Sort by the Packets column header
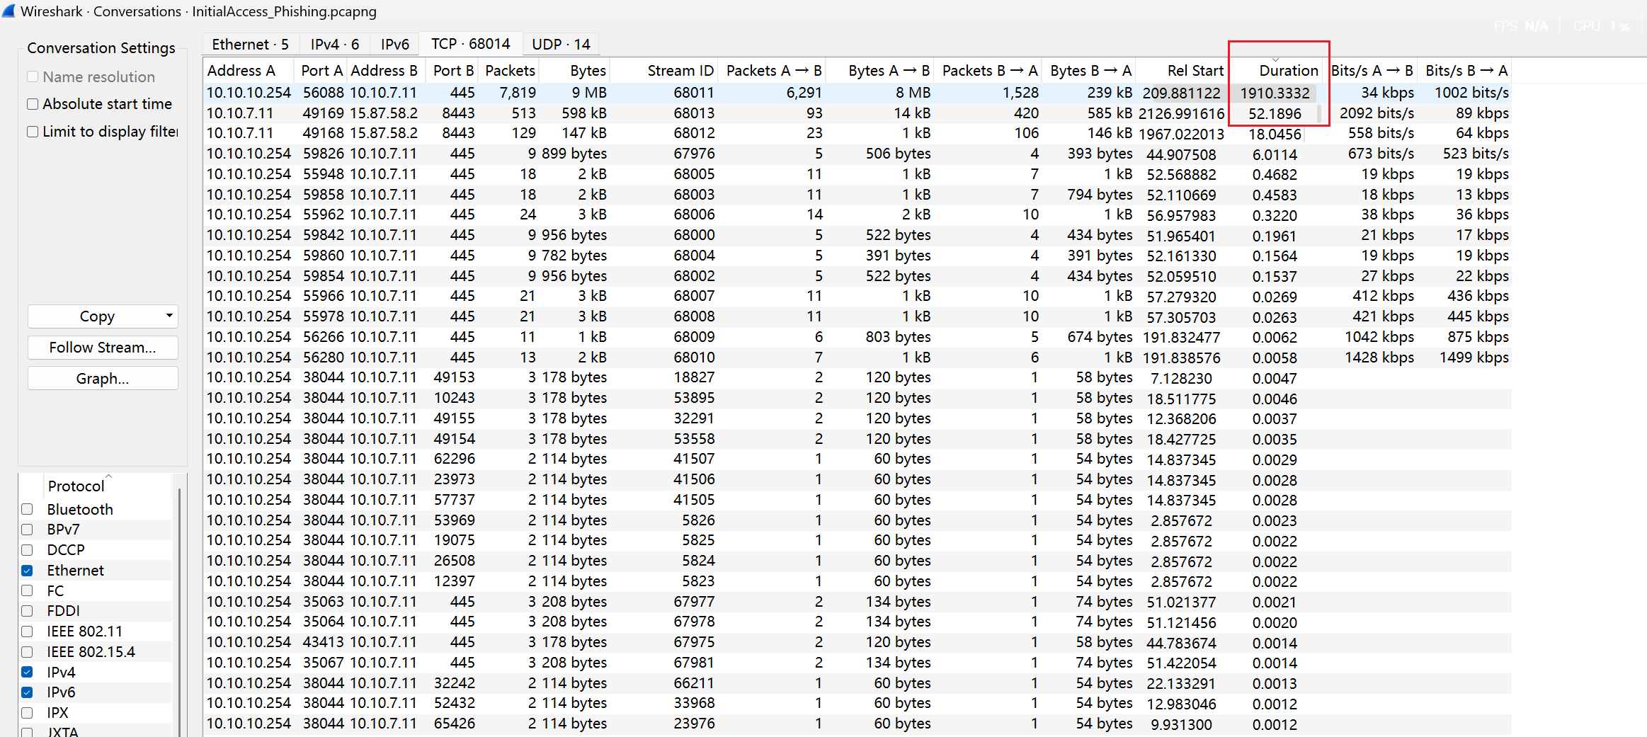The width and height of the screenshot is (1647, 737). click(x=510, y=71)
